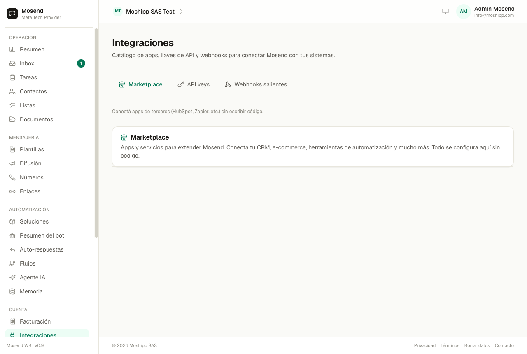Image resolution: width=527 pixels, height=354 pixels.
Task: Go to Soluciones
Action: [x=47, y=221]
